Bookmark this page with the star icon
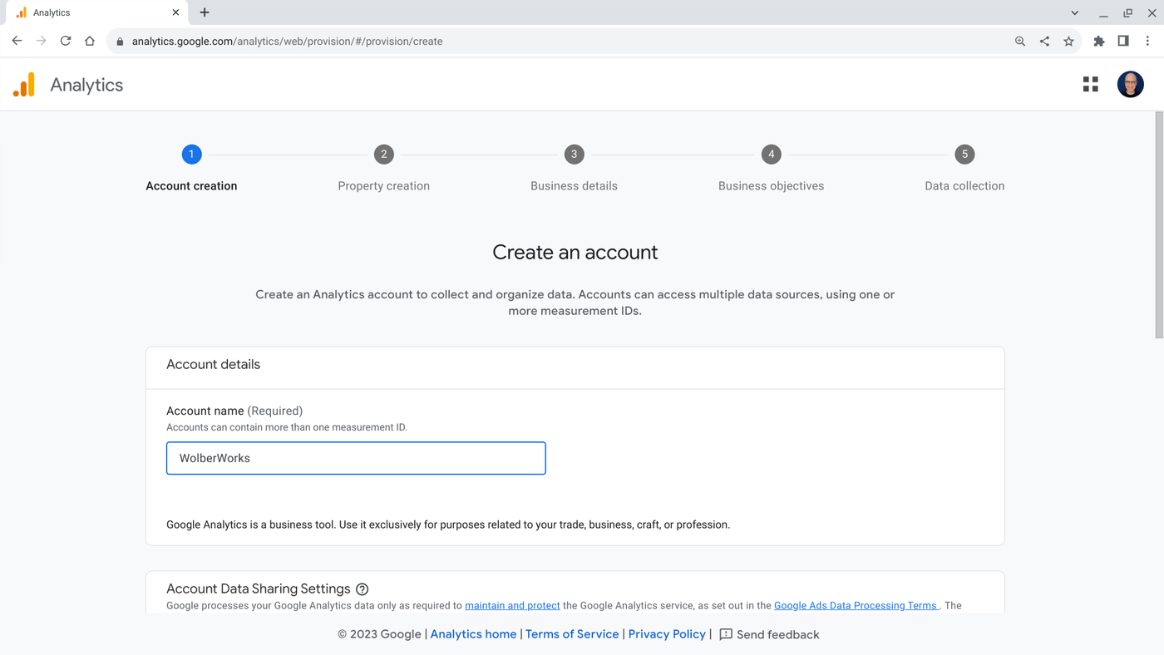Viewport: 1164px width, 655px height. click(x=1068, y=40)
